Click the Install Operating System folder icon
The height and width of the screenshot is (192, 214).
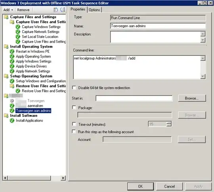tap(6, 46)
